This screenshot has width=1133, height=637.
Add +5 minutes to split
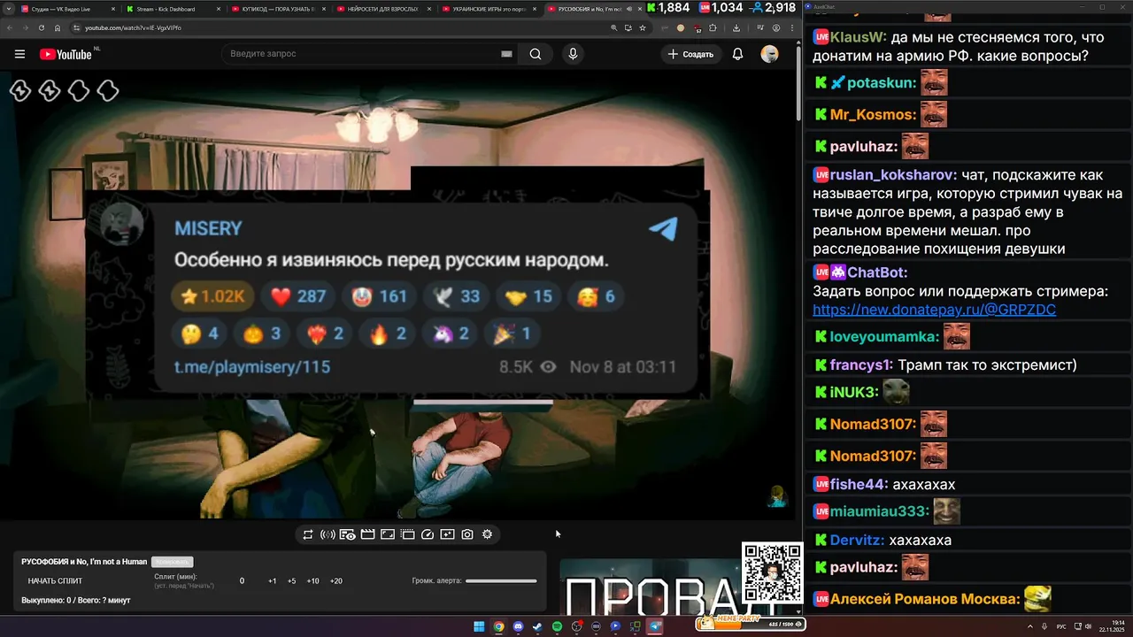[292, 581]
